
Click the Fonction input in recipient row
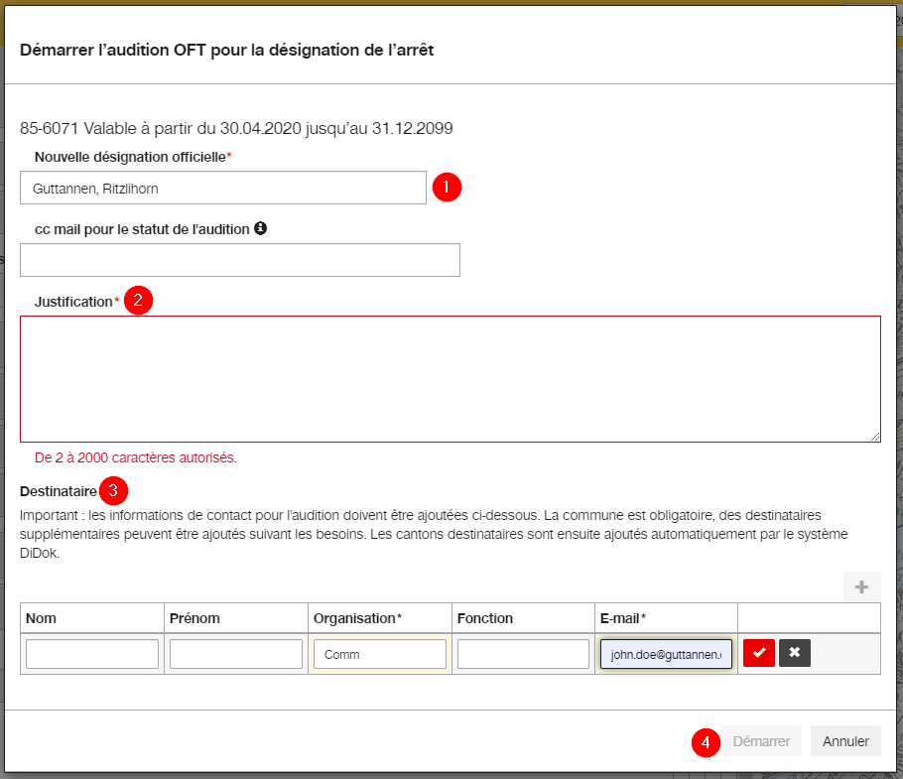[523, 654]
